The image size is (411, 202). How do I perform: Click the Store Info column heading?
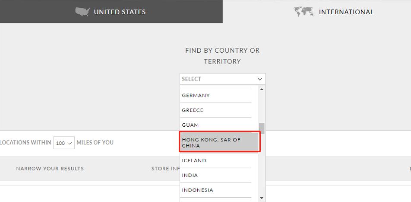point(165,168)
